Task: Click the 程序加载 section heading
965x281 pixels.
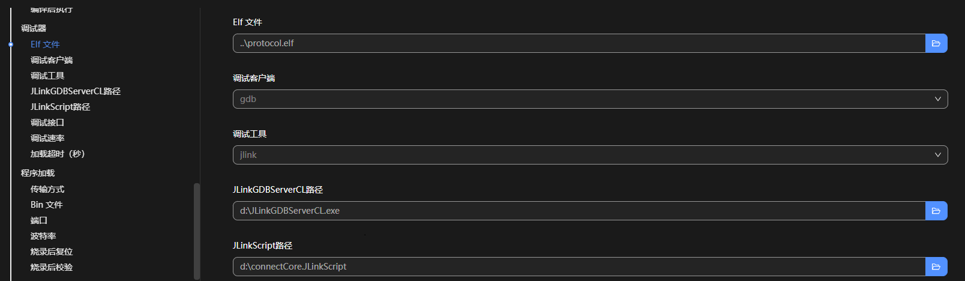Action: pyautogui.click(x=38, y=173)
